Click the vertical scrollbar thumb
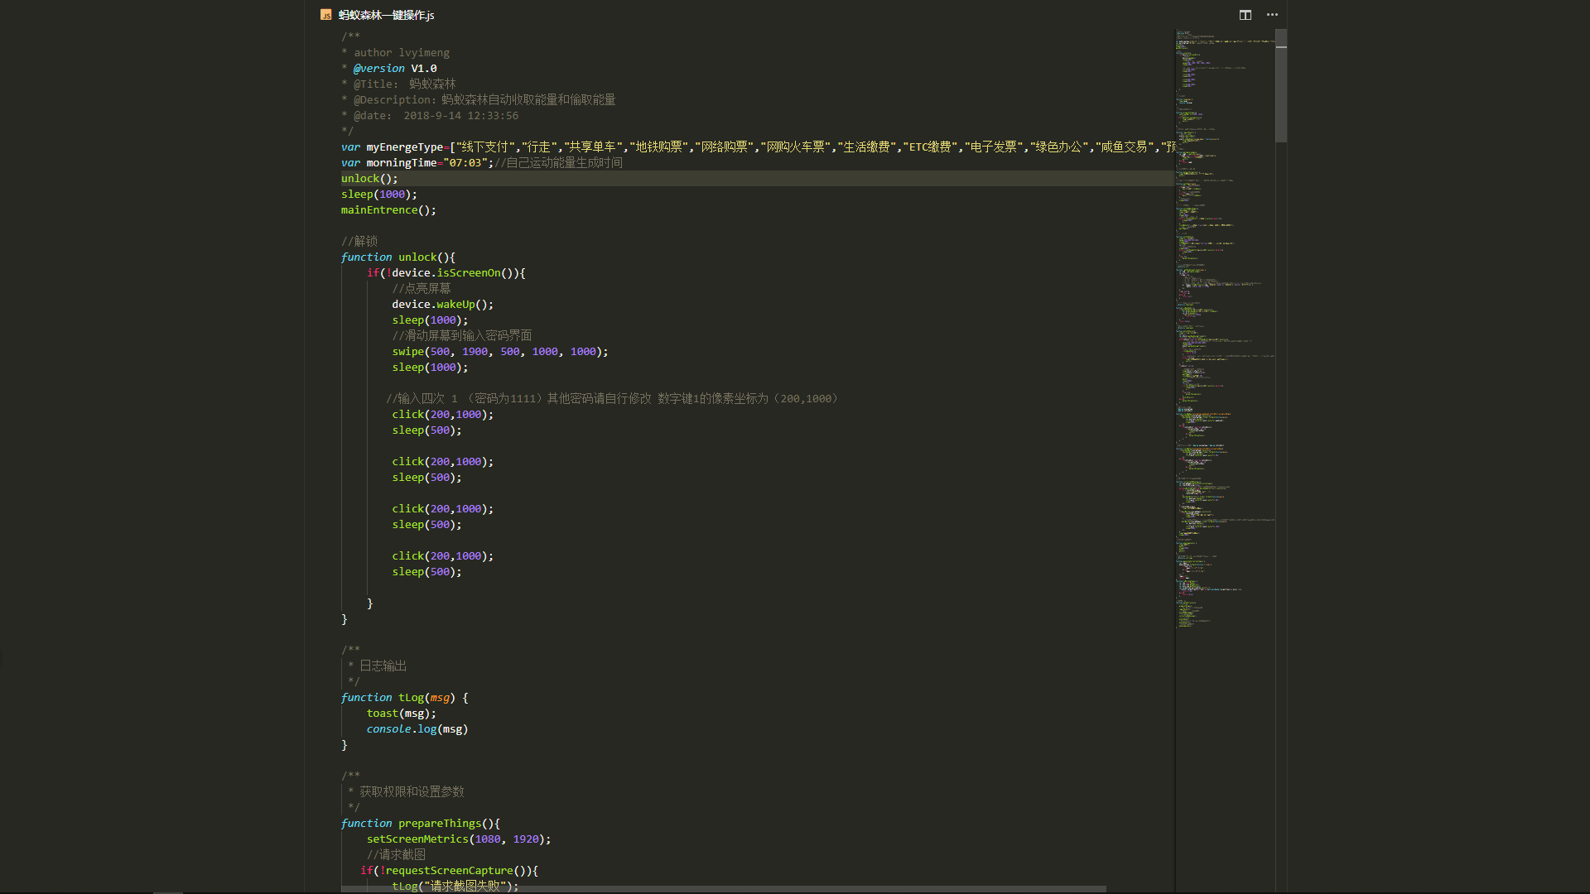 click(1281, 87)
